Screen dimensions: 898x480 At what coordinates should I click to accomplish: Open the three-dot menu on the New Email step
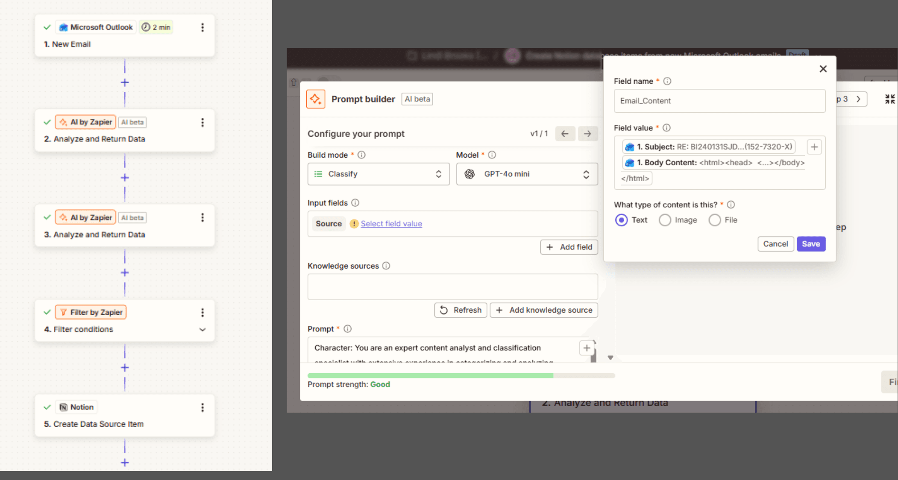coord(202,27)
